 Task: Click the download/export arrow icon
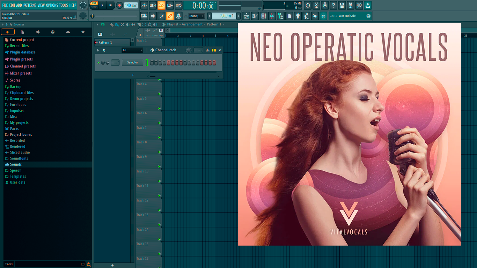point(368,5)
